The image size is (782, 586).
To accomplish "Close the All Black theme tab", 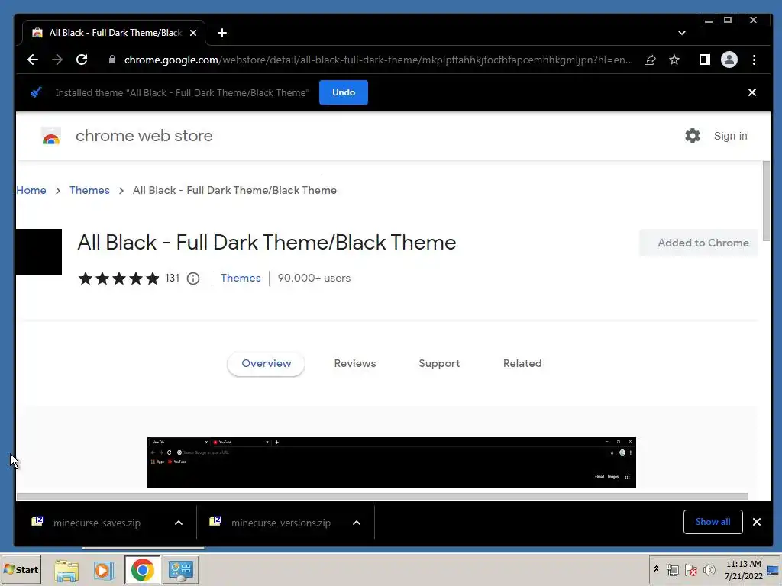I will coord(193,33).
